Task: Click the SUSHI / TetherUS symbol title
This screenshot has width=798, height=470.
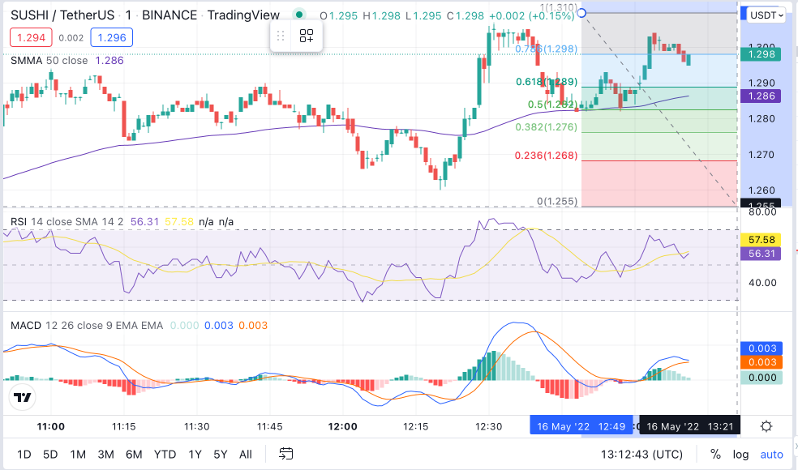Action: pyautogui.click(x=62, y=15)
